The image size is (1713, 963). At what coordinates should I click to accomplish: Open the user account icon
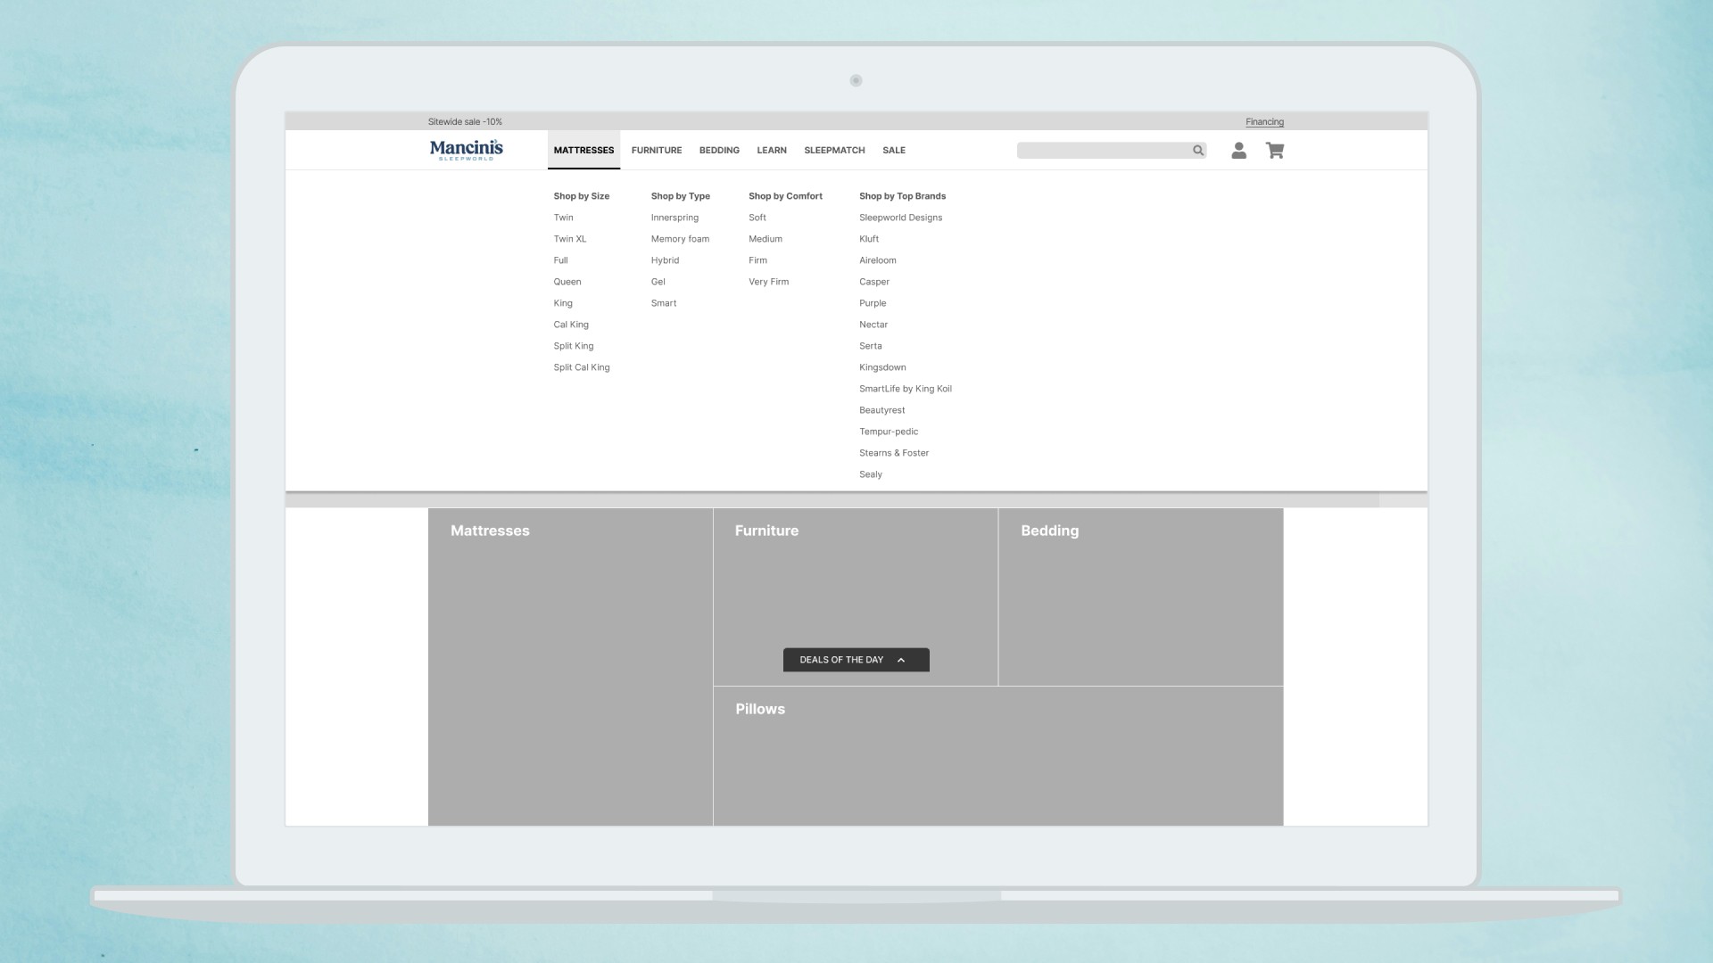(x=1238, y=151)
